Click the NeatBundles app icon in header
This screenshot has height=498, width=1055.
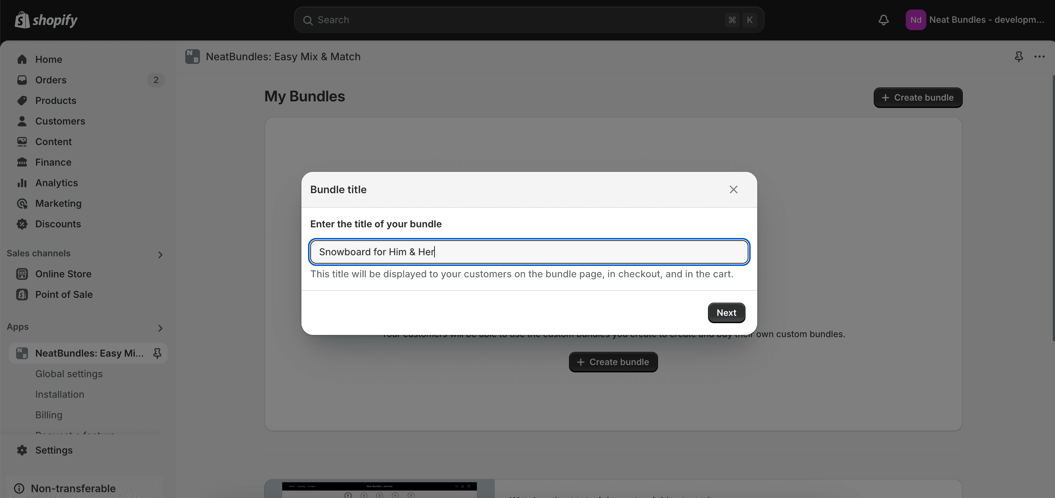pos(193,57)
